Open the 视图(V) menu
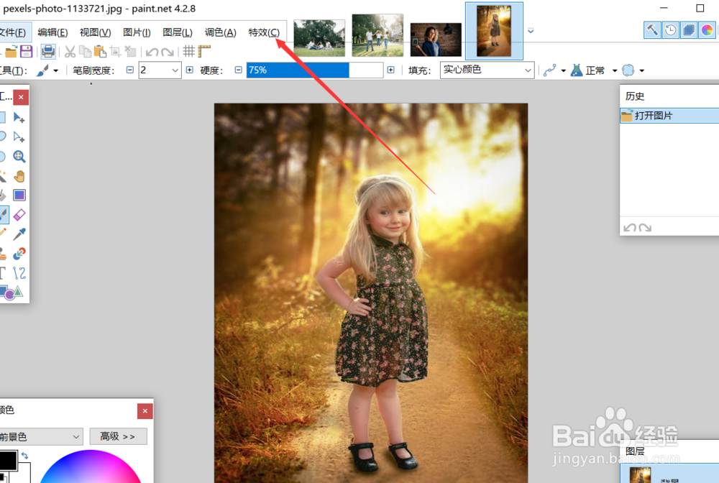The width and height of the screenshot is (719, 483). [95, 32]
